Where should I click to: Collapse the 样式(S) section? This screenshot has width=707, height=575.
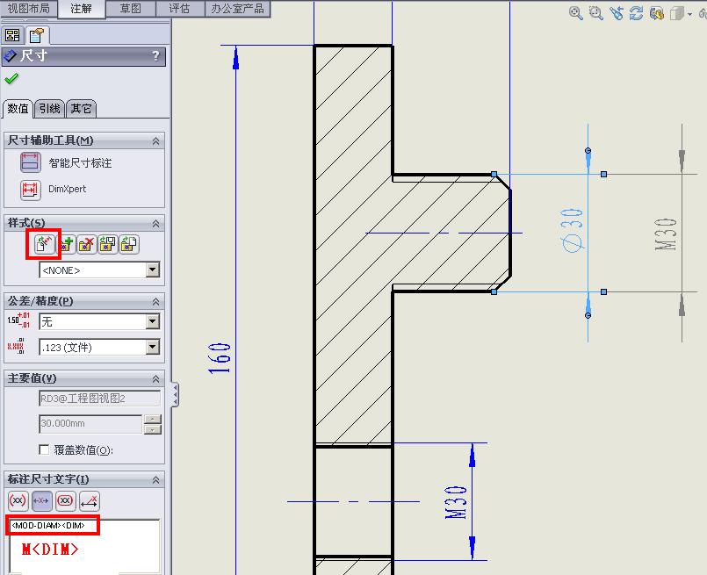coord(156,223)
